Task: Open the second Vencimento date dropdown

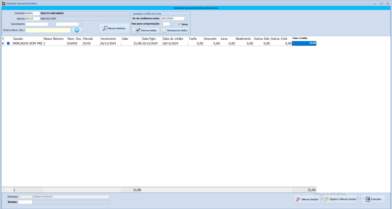Action: pos(80,24)
